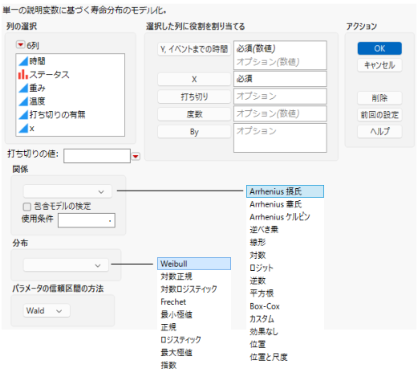Click the 打ち切り role button

[x=194, y=96]
